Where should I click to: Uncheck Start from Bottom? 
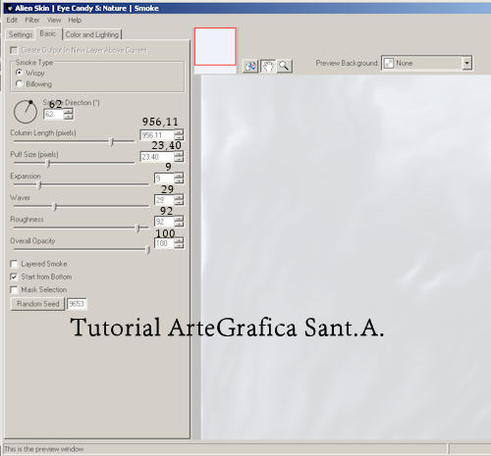(14, 277)
